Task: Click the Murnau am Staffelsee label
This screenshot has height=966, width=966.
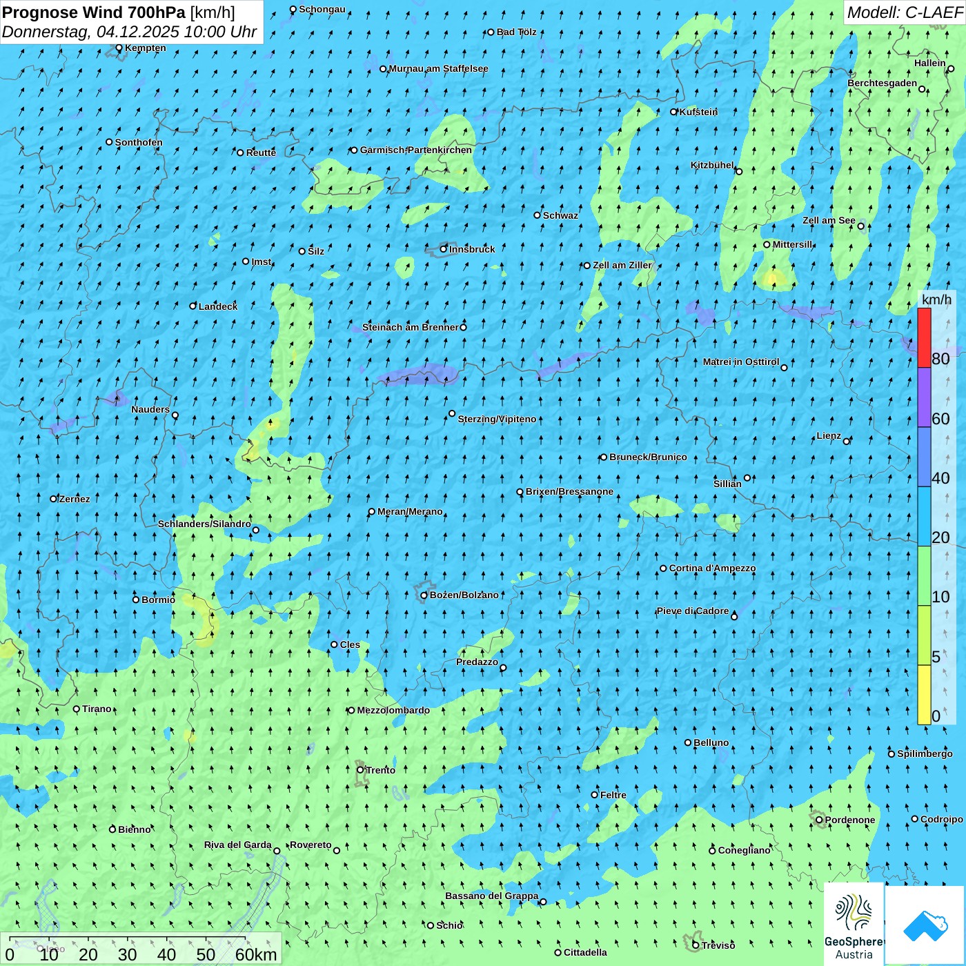Action: (x=438, y=68)
